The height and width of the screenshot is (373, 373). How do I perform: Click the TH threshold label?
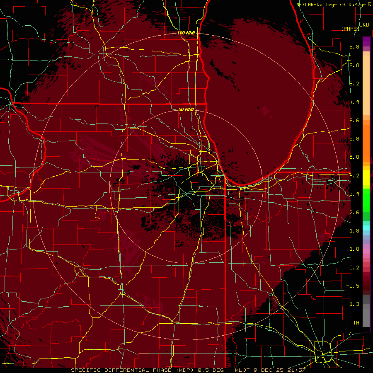(x=356, y=323)
